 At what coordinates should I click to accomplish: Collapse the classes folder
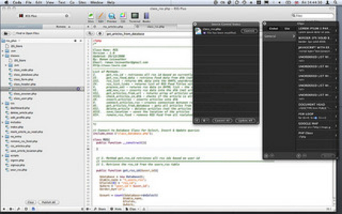point(3,56)
